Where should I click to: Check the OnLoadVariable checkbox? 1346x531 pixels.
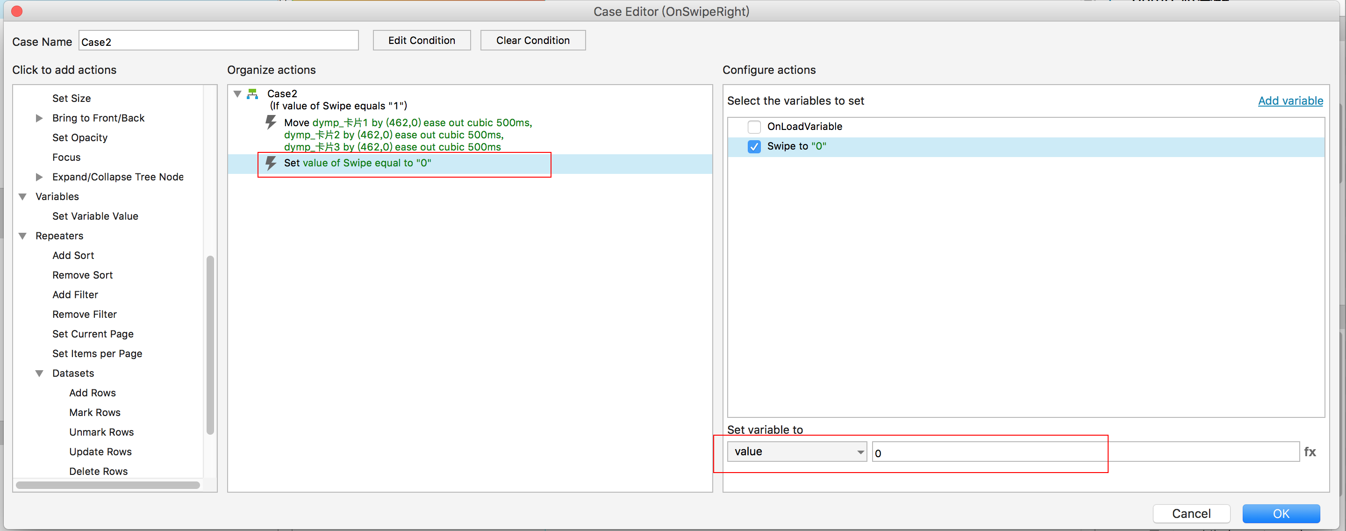(753, 127)
